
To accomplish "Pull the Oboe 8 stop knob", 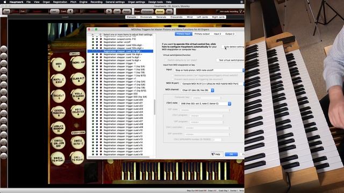I will (59, 64).
